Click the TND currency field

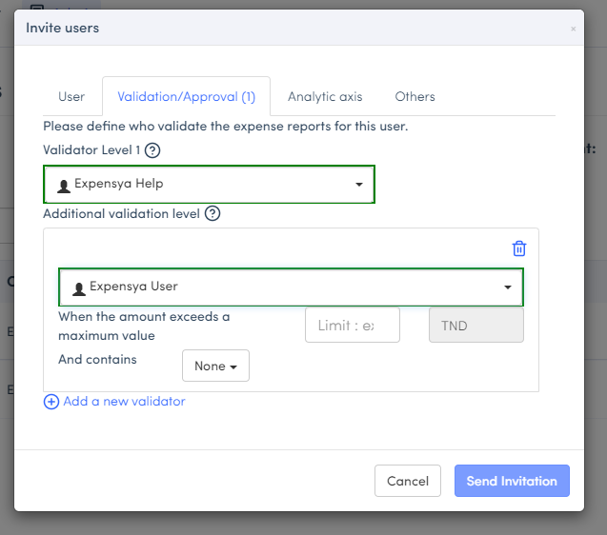click(x=475, y=326)
